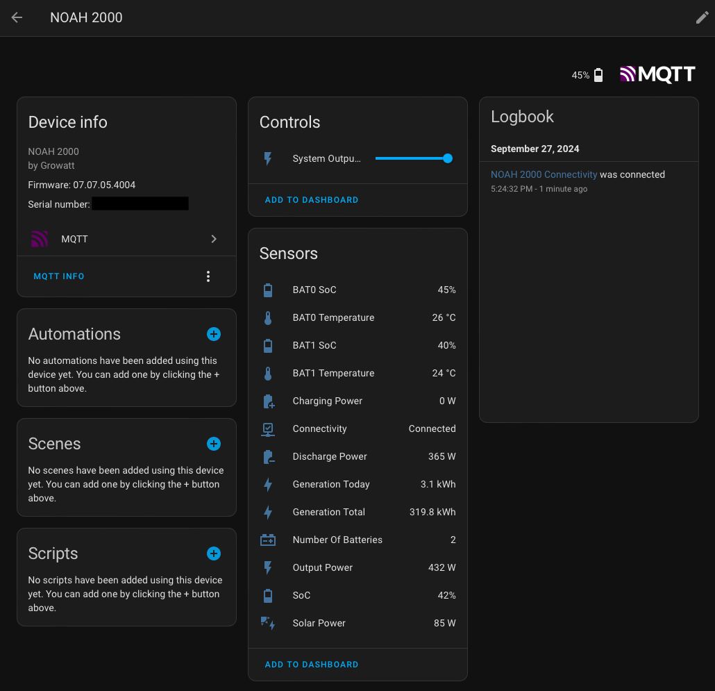Open the MQTT integration row chevron
Screen dimensions: 715x691
214,239
